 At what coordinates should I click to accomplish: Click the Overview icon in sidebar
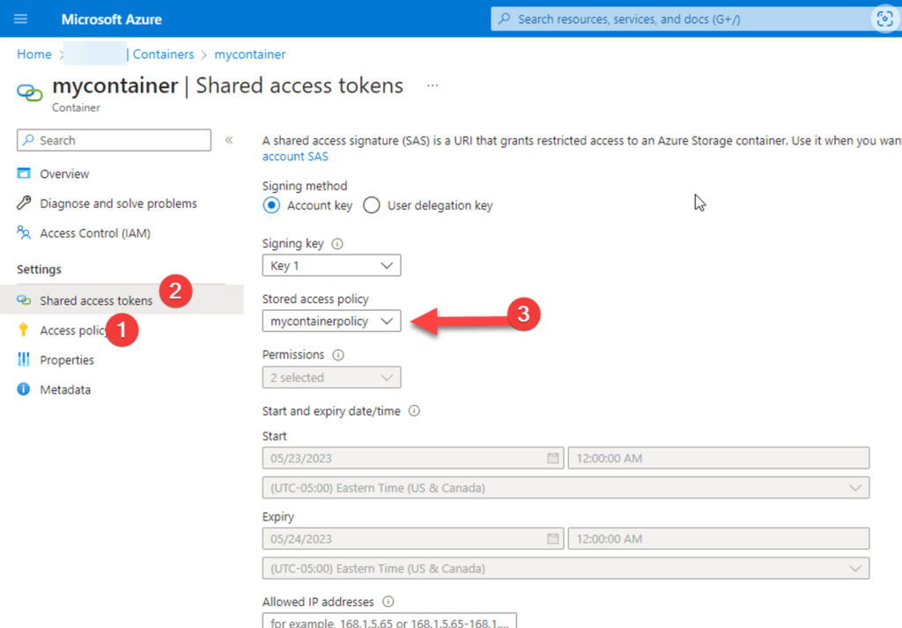pos(24,174)
